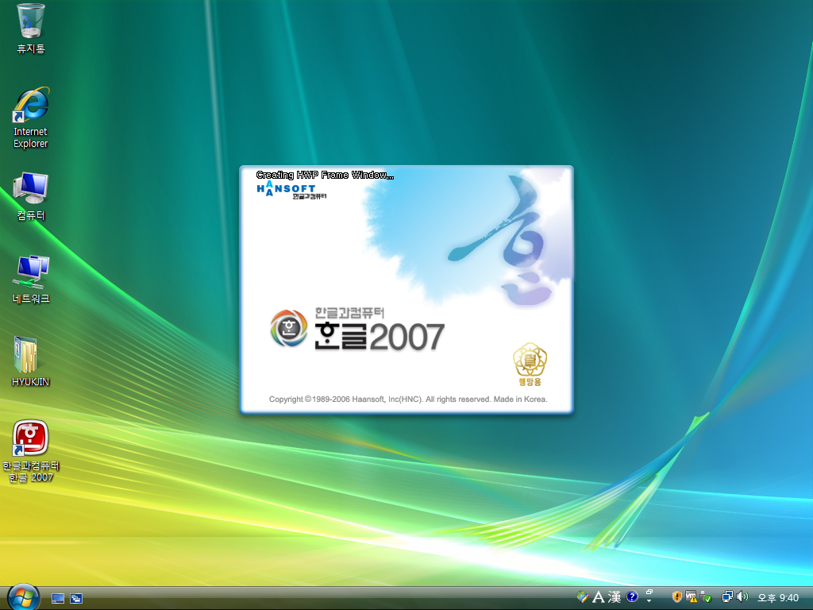
Task: Click the 漢 Hanja conversion button
Action: [615, 597]
